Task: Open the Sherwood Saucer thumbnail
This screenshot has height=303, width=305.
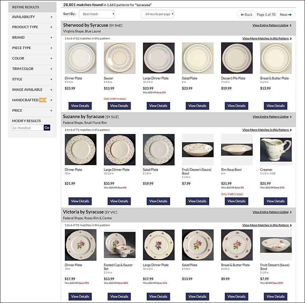Action: 119,58
